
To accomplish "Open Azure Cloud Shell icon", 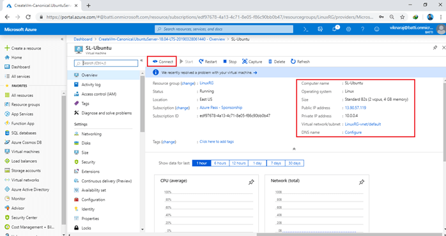I will (306, 29).
